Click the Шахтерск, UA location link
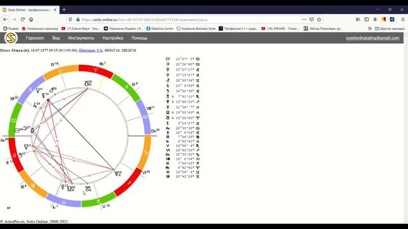The width and height of the screenshot is (408, 229). tap(91, 50)
